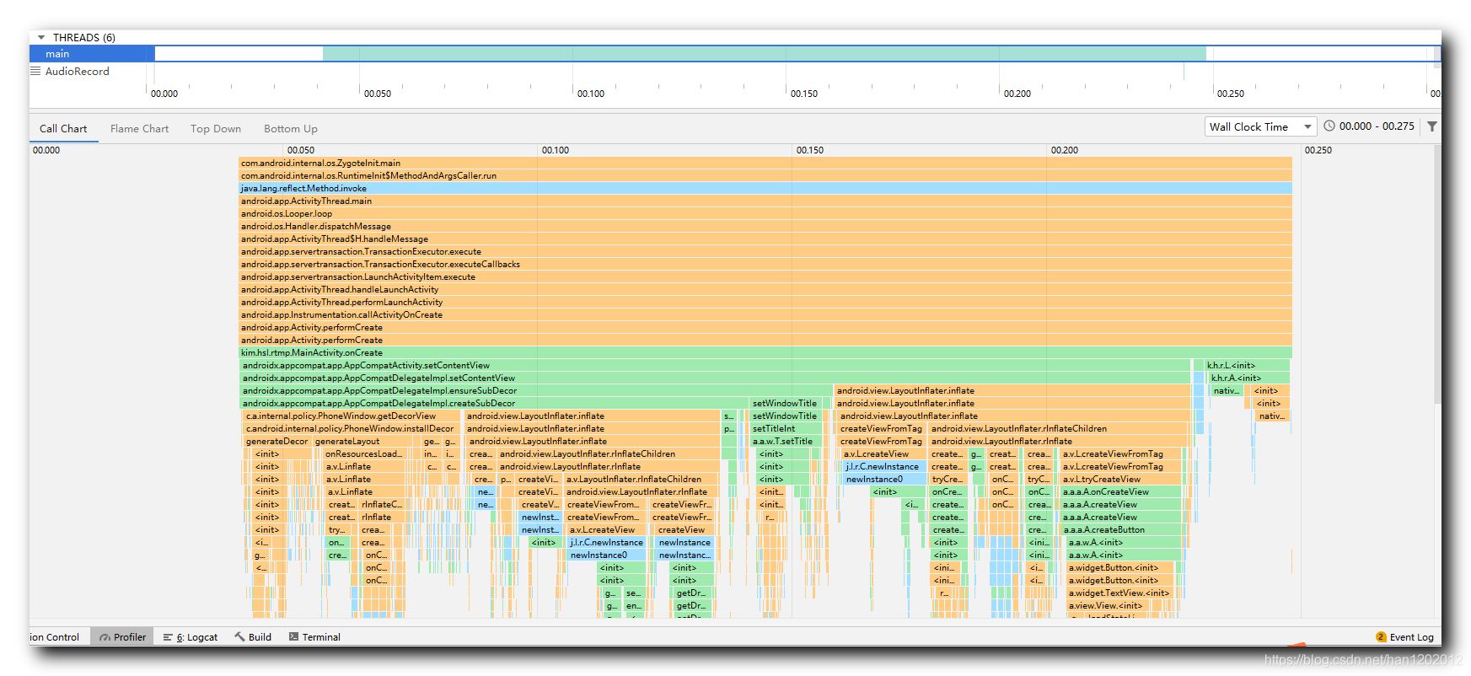Open the Build tool window
Viewport: 1471px width, 676px height.
(253, 637)
